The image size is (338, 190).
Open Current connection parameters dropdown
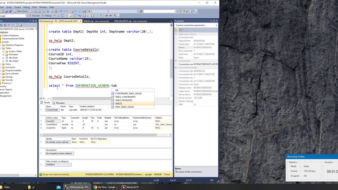pyautogui.click(x=217, y=25)
